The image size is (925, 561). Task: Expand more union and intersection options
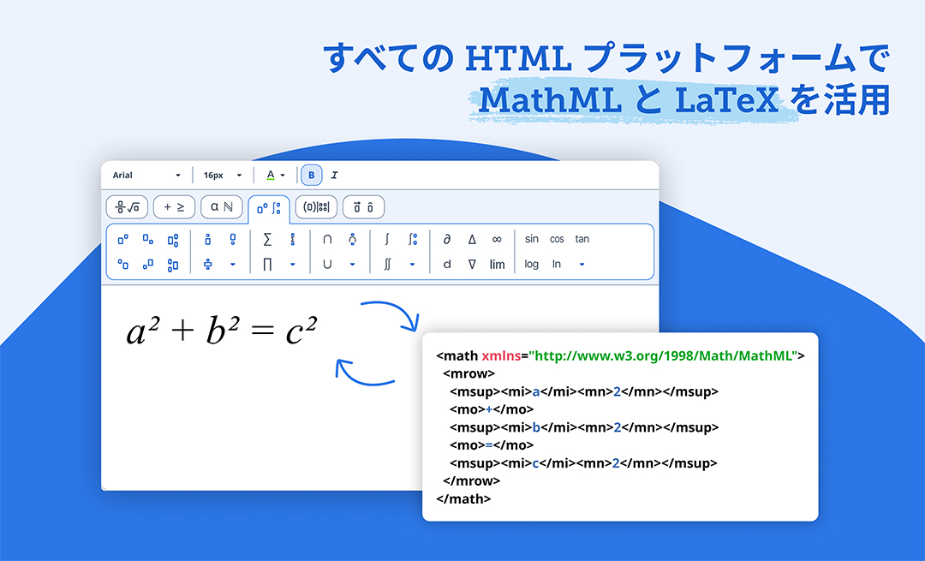click(352, 265)
